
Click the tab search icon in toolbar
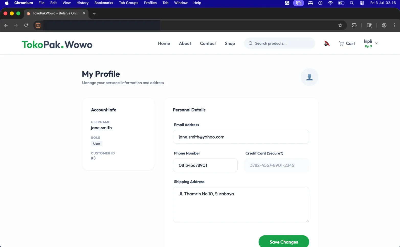pos(369,25)
